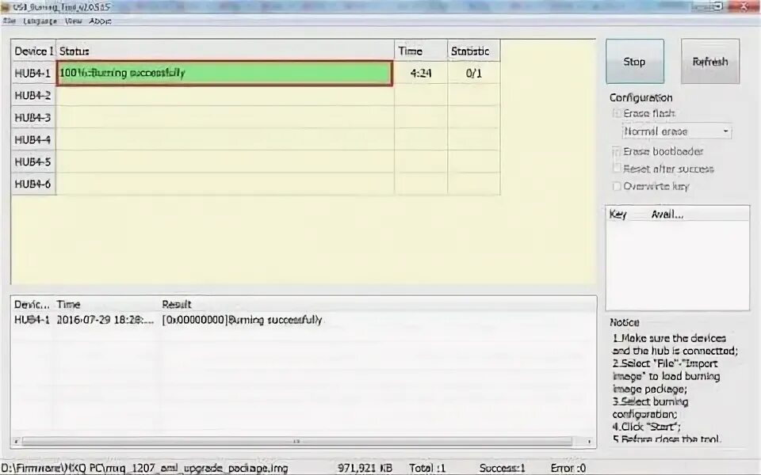Select the HUB4-1 device row
This screenshot has height=475, width=761.
pyautogui.click(x=255, y=73)
